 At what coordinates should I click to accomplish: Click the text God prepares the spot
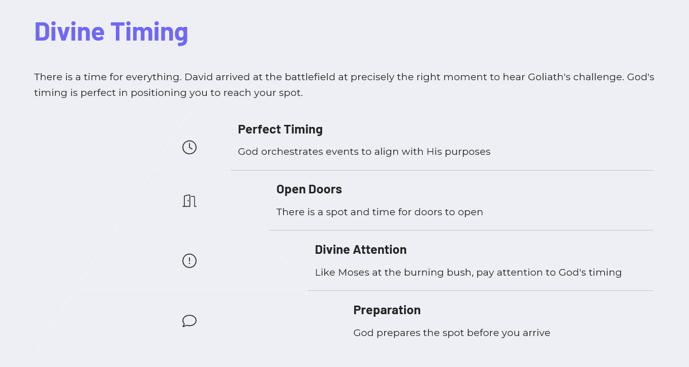click(x=452, y=333)
